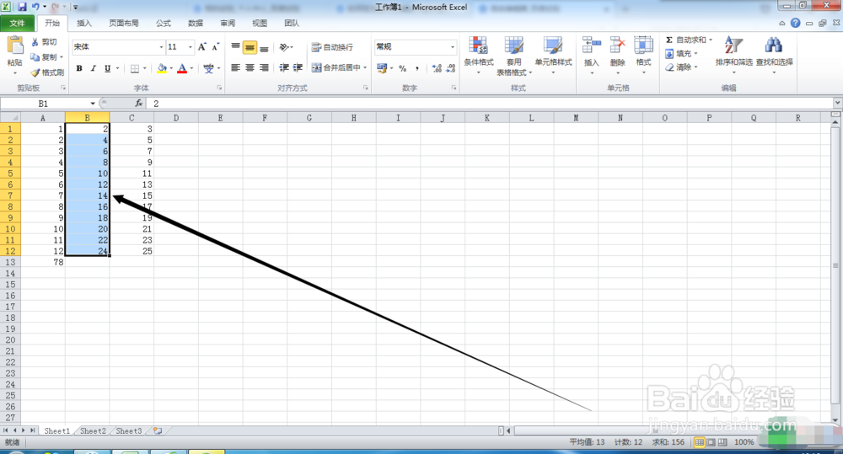Switch to the View tab
This screenshot has width=843, height=454.
tap(260, 23)
